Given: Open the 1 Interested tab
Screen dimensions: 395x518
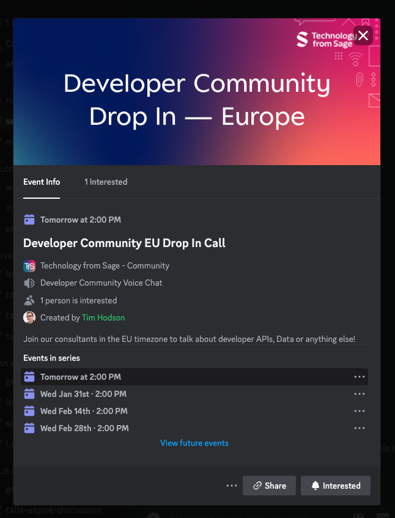Looking at the screenshot, I should 106,182.
